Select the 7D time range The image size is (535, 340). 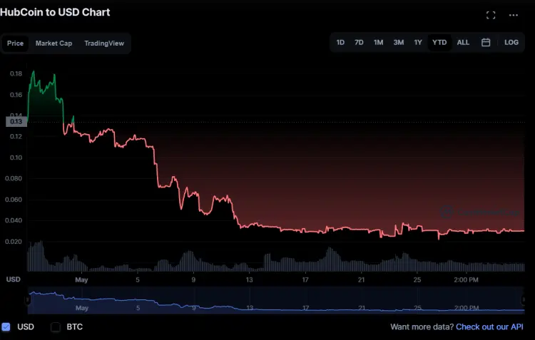[x=359, y=42]
